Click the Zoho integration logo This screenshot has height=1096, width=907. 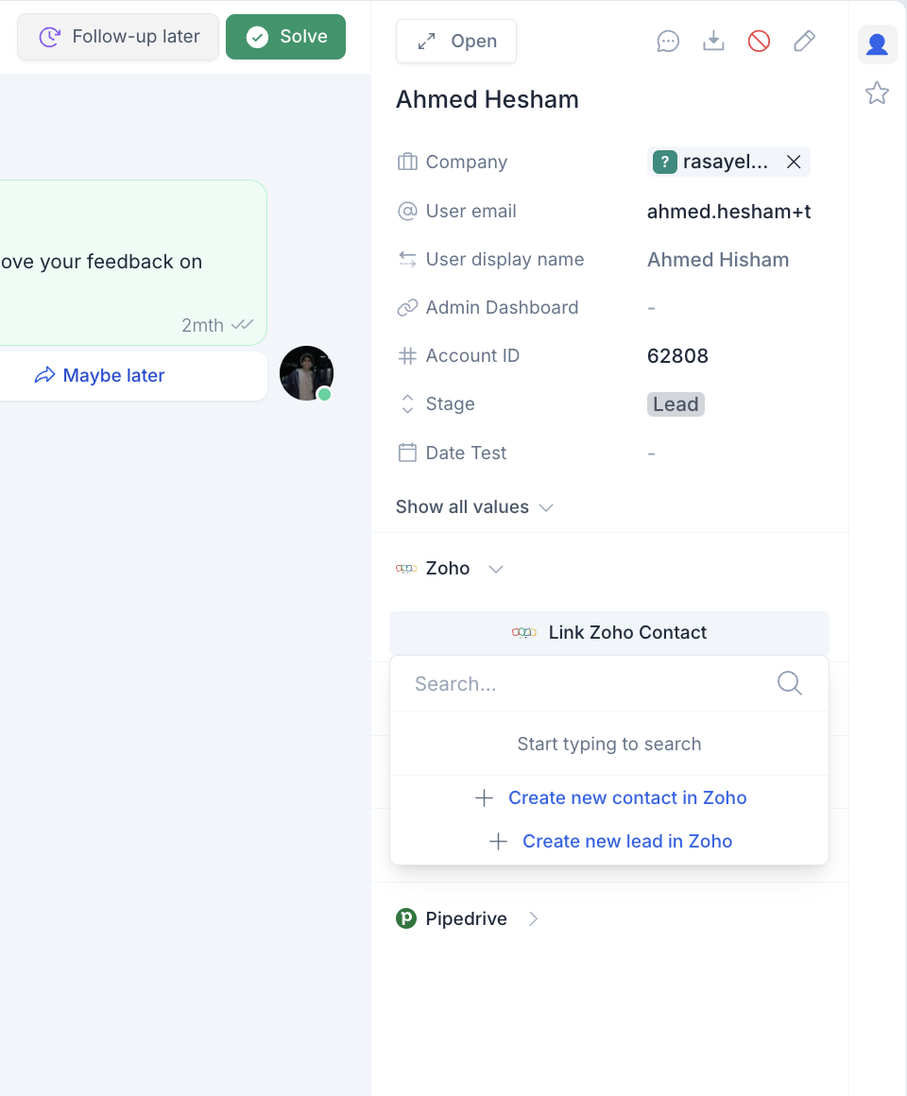tap(406, 568)
